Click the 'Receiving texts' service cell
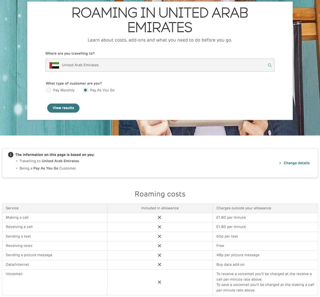 pos(55,246)
